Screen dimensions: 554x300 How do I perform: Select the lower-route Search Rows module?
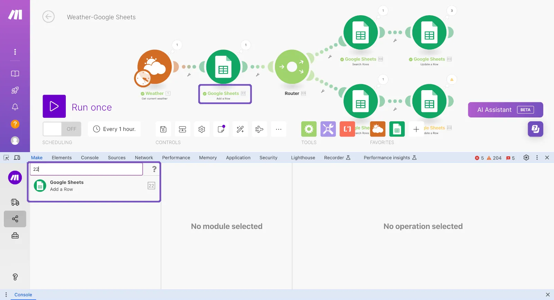click(360, 101)
